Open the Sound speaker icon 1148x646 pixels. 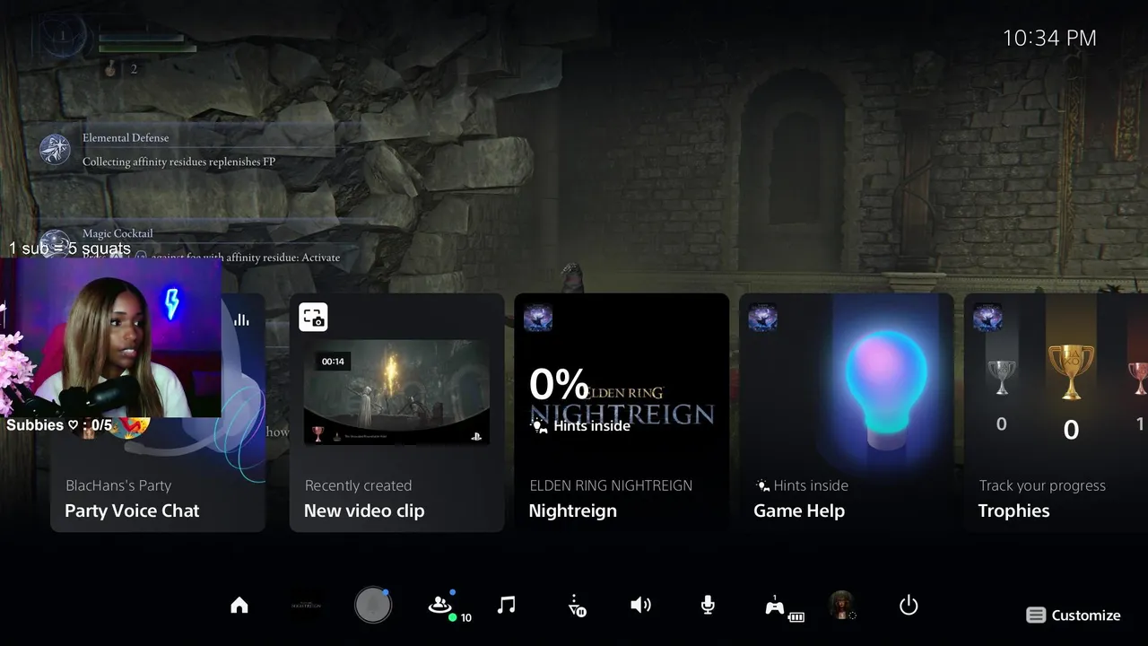[x=640, y=606]
